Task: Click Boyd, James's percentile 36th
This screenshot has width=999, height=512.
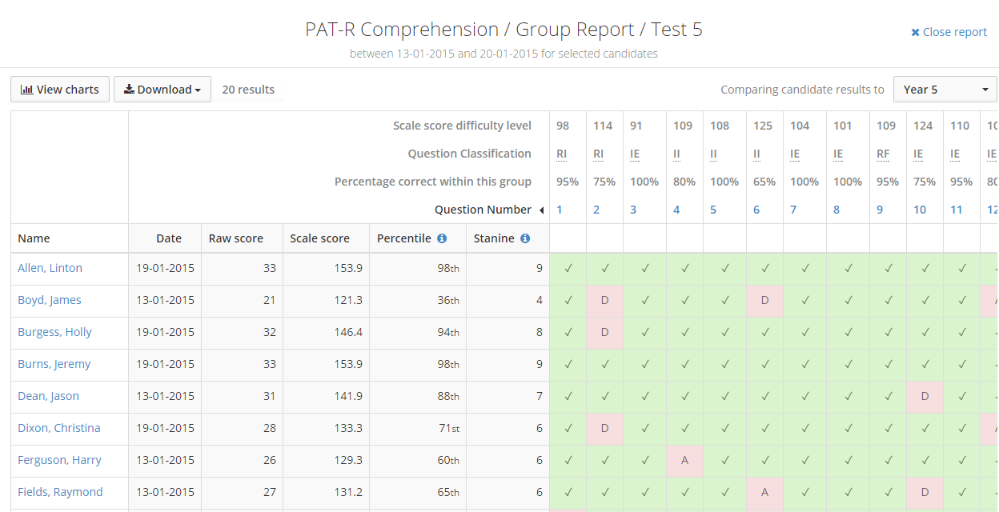Action: click(448, 300)
